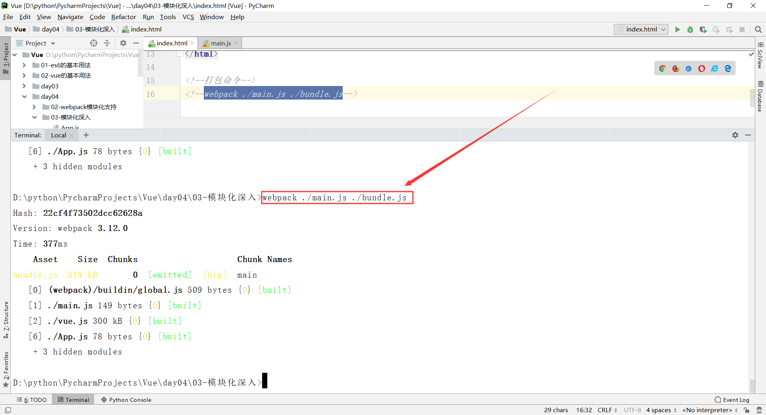Hide the Terminal panel minus icon
The height and width of the screenshot is (415, 766).
pyautogui.click(x=748, y=135)
